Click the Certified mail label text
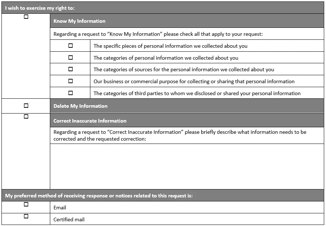This screenshot has height=226, width=326. click(x=69, y=219)
